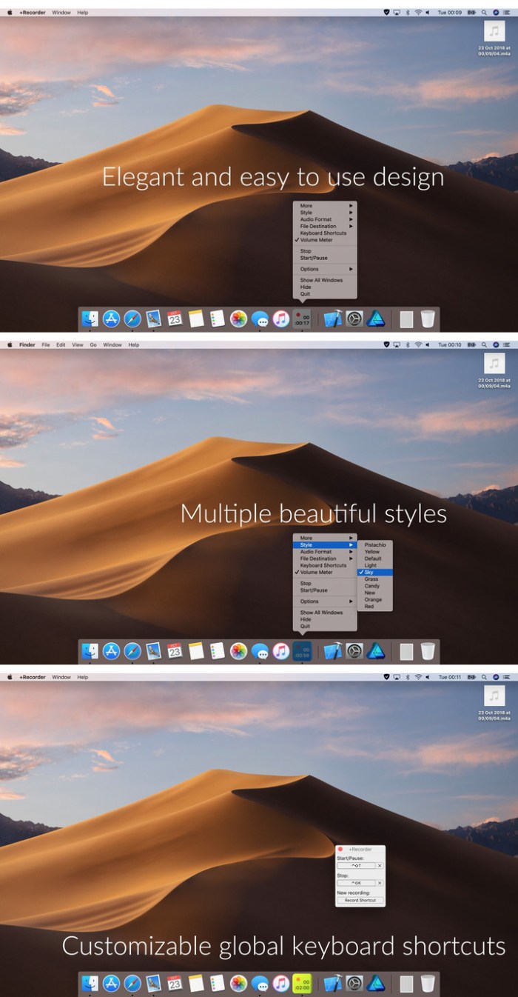Open the Go menu in the Finder menu bar
518x997 pixels.
point(93,345)
